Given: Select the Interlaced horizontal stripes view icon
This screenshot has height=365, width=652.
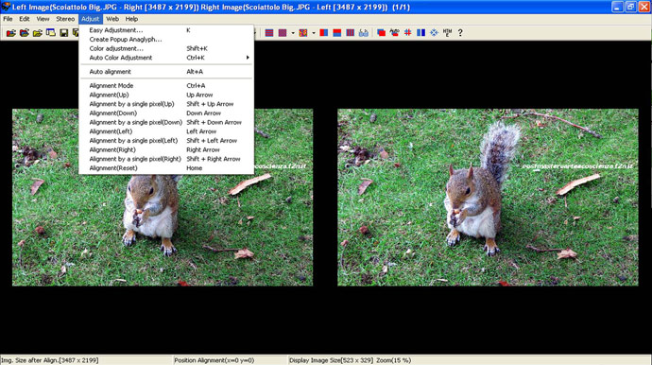Looking at the screenshot, I should point(269,33).
